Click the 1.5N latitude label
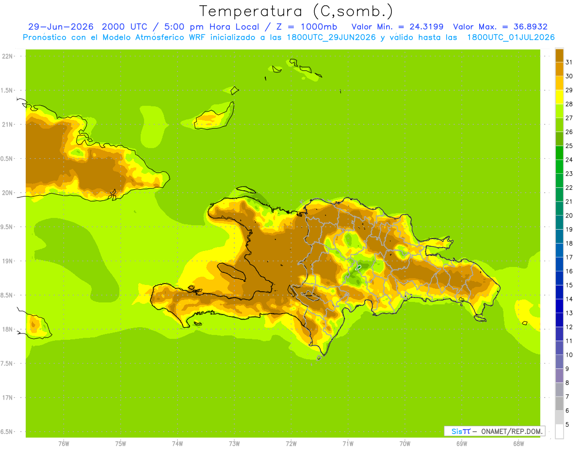This screenshot has width=582, height=450. click(7, 90)
